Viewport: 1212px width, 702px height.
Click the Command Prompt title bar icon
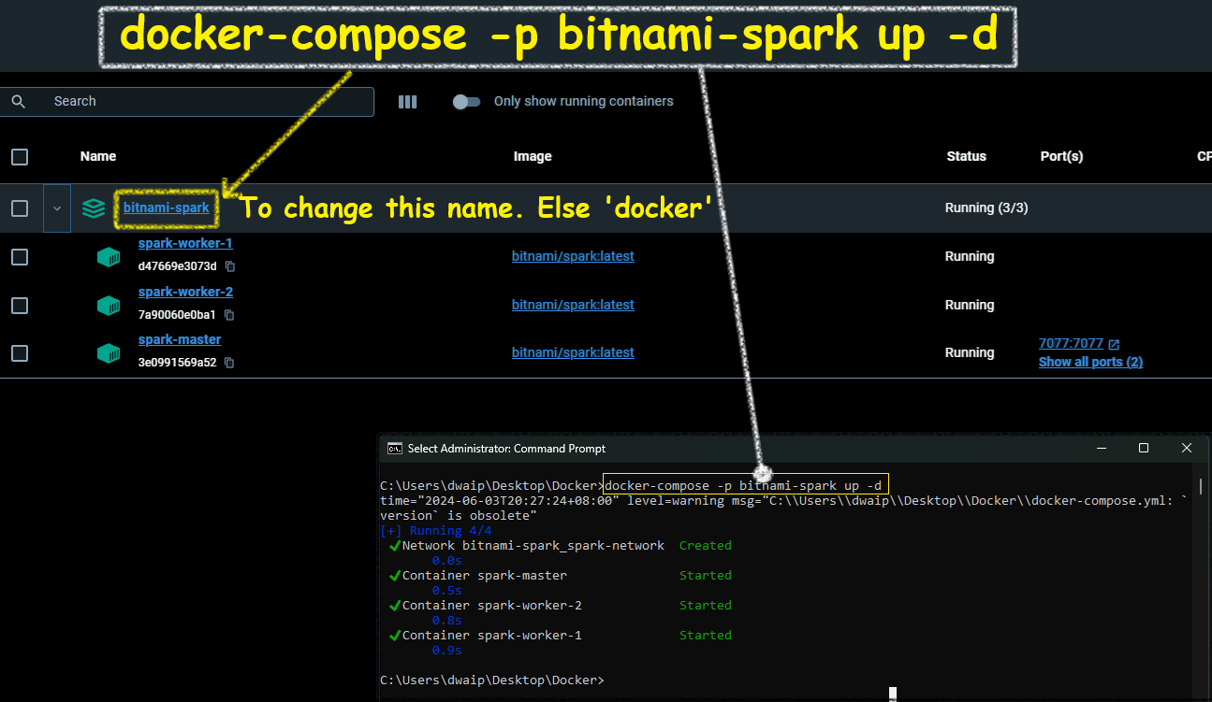(395, 449)
